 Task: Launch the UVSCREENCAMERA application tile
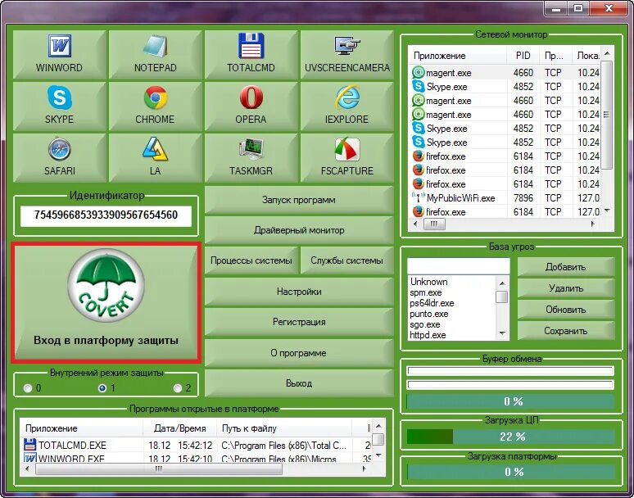pos(347,55)
